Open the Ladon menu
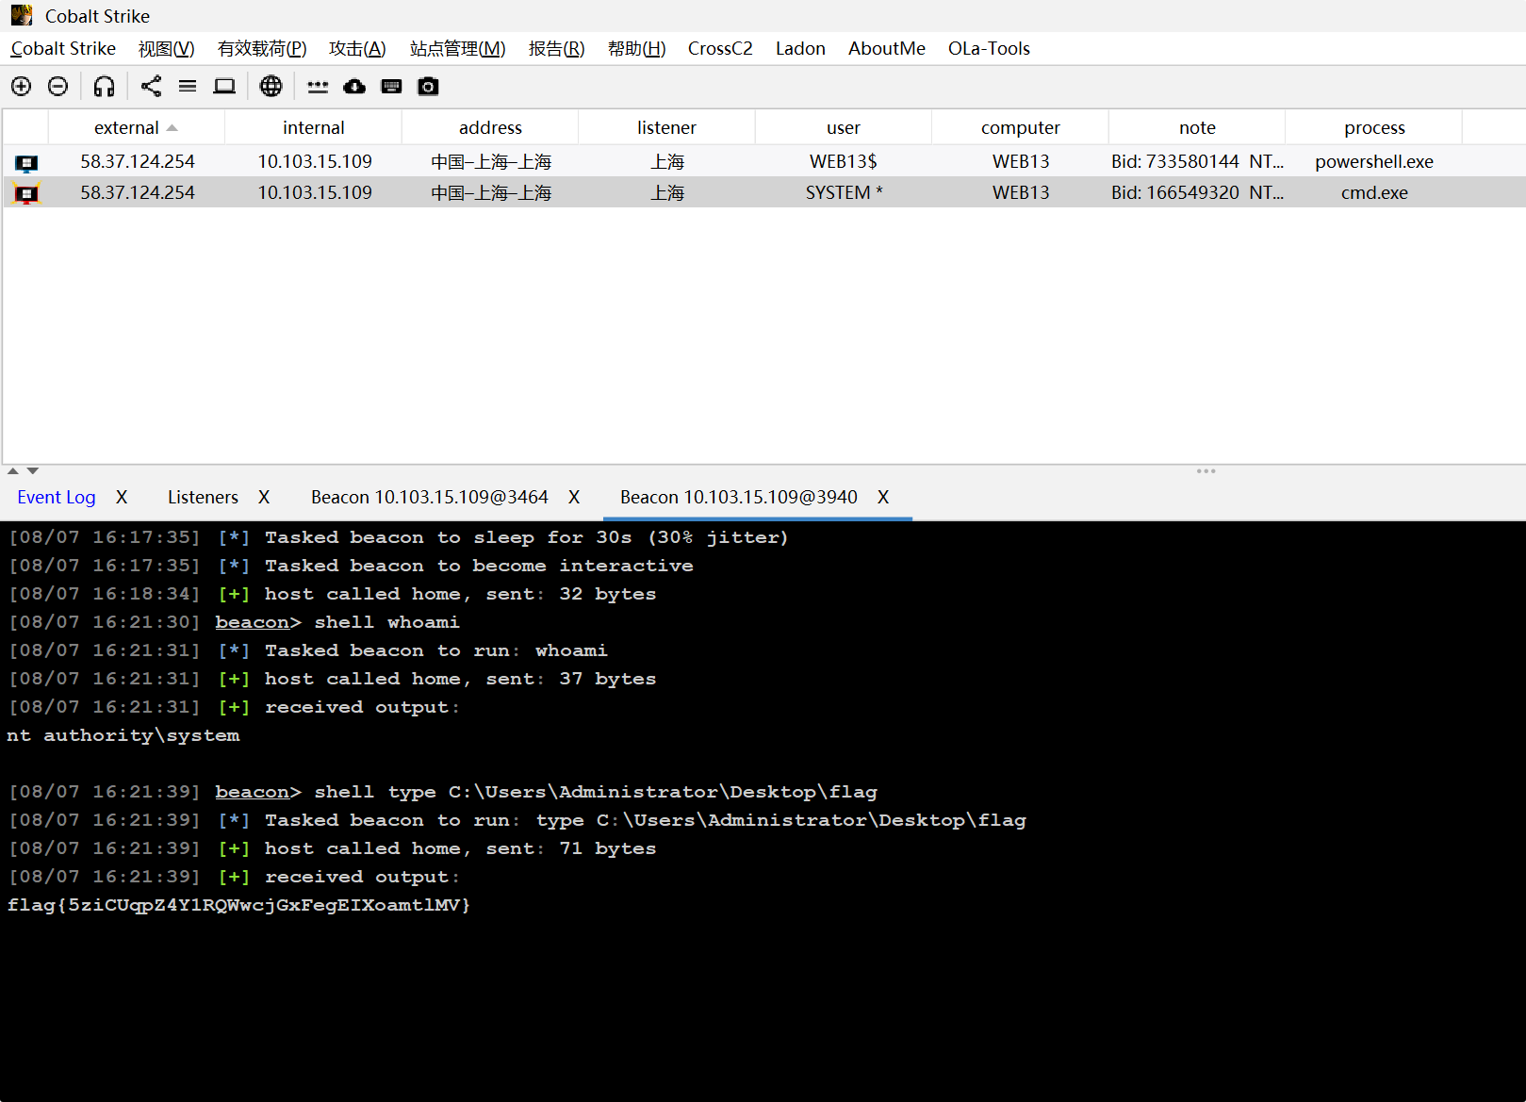 point(800,49)
